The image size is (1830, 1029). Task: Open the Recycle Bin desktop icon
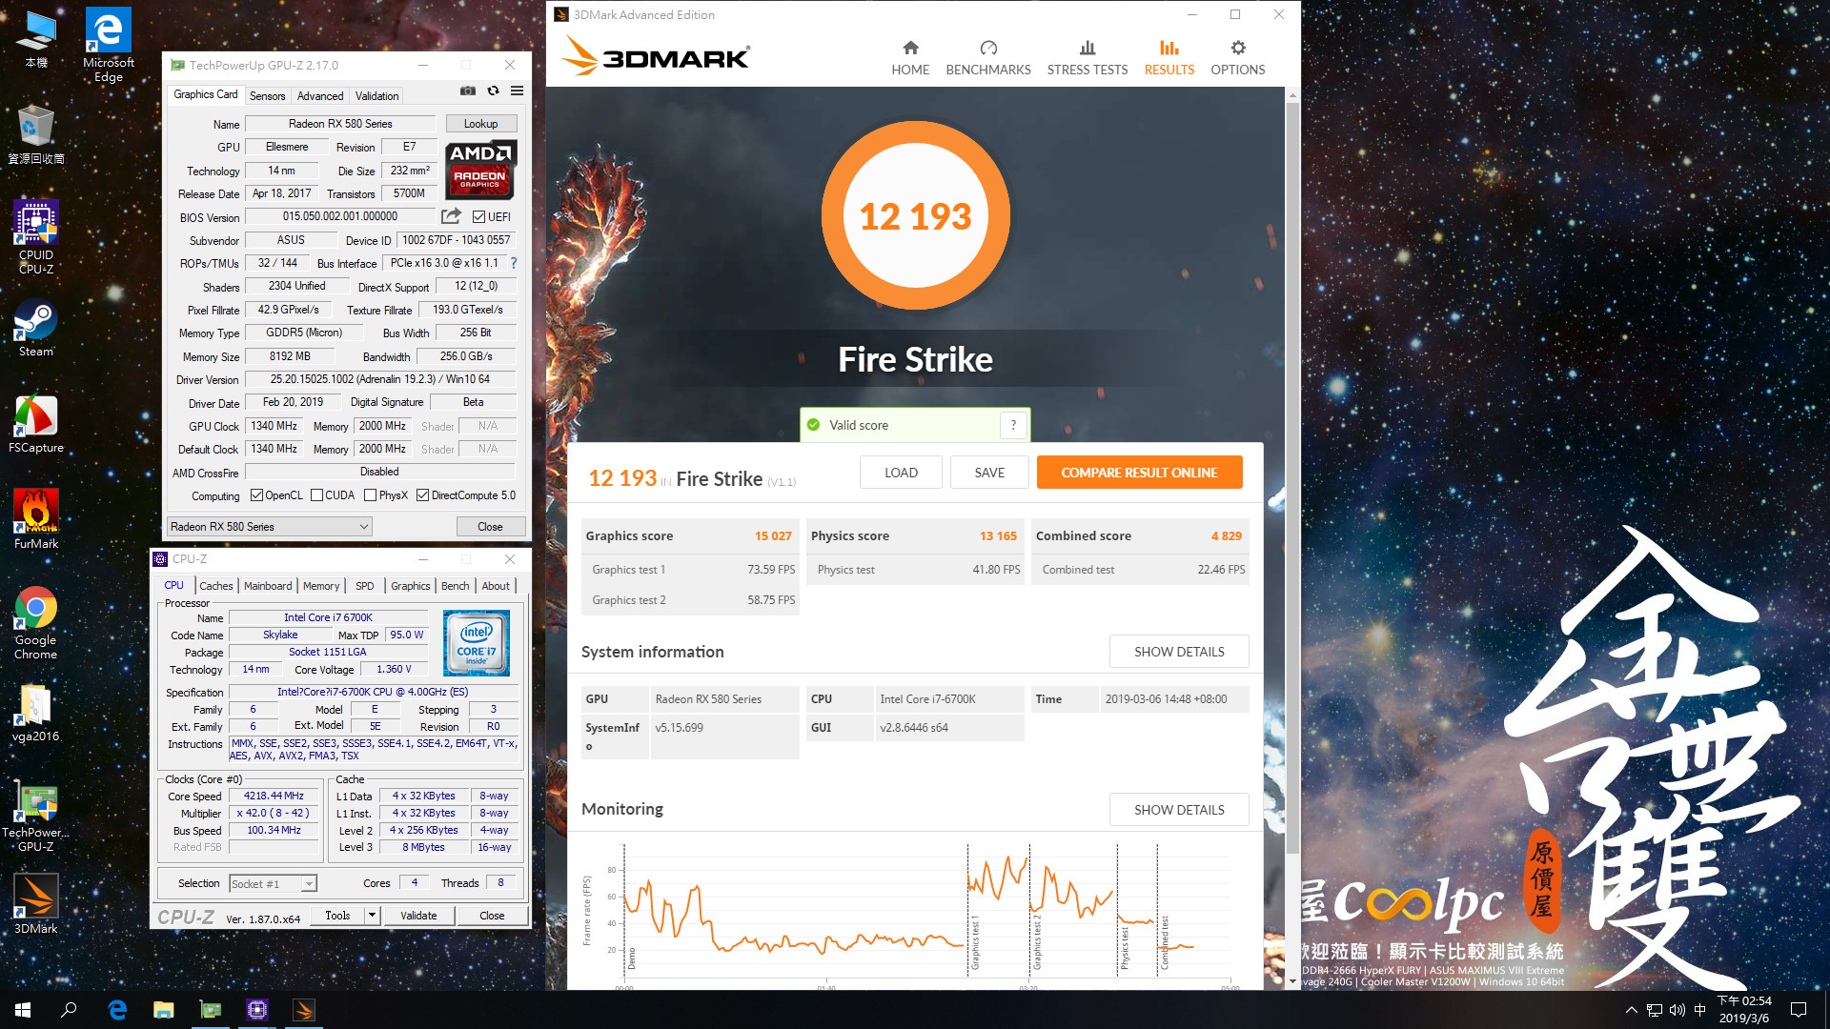(x=36, y=135)
